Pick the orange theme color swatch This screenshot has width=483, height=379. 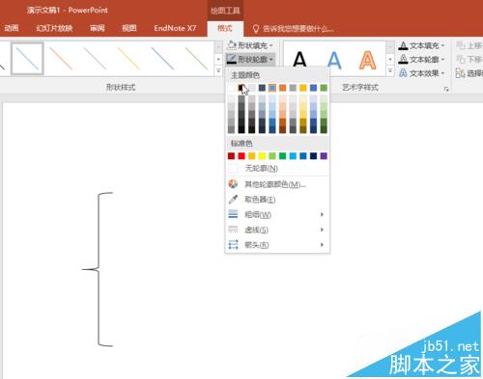click(282, 88)
